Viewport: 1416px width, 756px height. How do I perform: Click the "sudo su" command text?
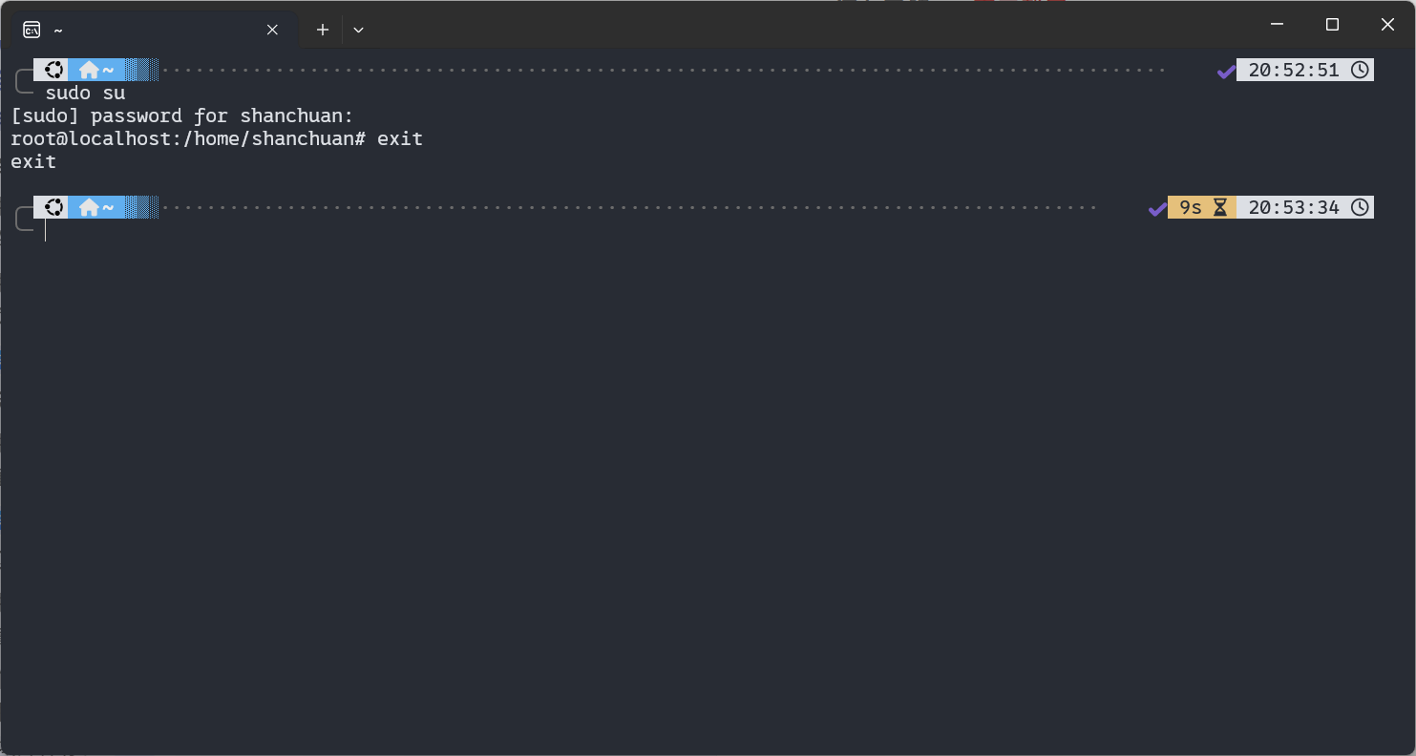pos(85,94)
